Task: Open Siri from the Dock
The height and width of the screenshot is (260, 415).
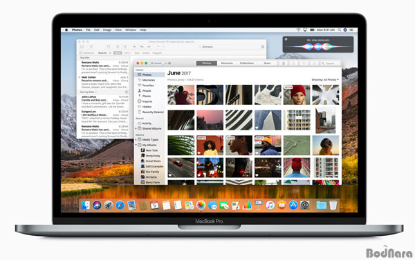Action: 97,205
